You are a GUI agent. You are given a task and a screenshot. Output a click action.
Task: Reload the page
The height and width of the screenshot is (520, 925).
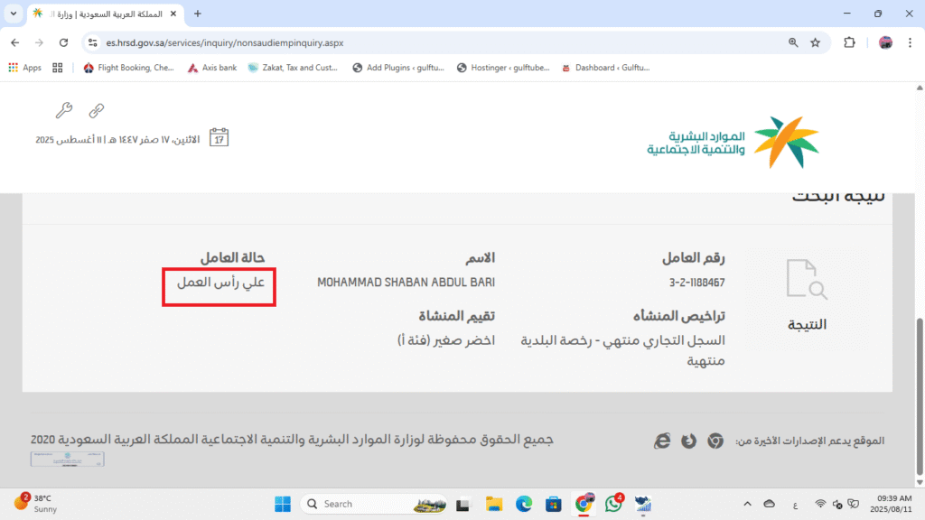pyautogui.click(x=63, y=42)
